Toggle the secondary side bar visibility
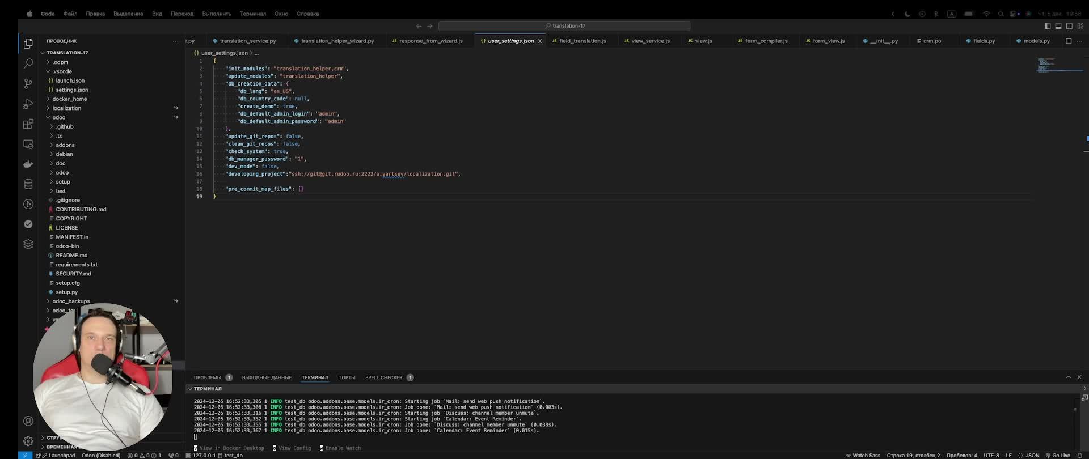Screen dimensions: 1089x459 point(1069,26)
